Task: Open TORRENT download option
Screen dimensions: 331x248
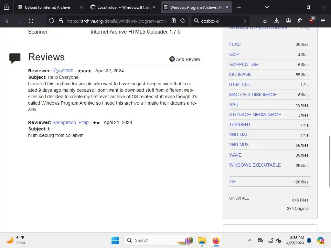Action: pos(240,125)
